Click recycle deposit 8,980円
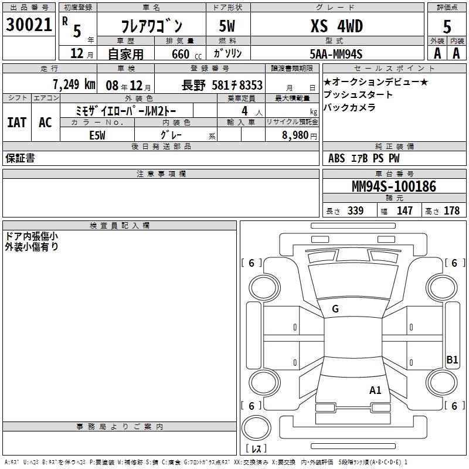This screenshot has width=469, height=469. coord(300,135)
